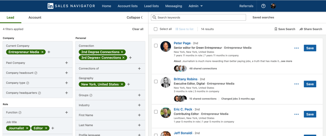Image resolution: width=326 pixels, height=136 pixels.
Task: Open Account lists in the navigation
Action: click(127, 6)
